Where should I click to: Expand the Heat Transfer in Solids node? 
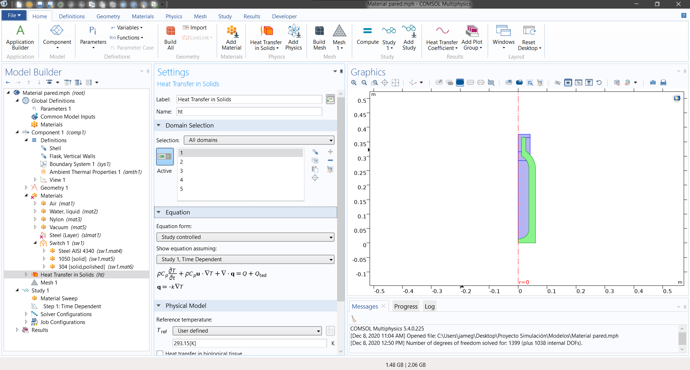(x=26, y=274)
